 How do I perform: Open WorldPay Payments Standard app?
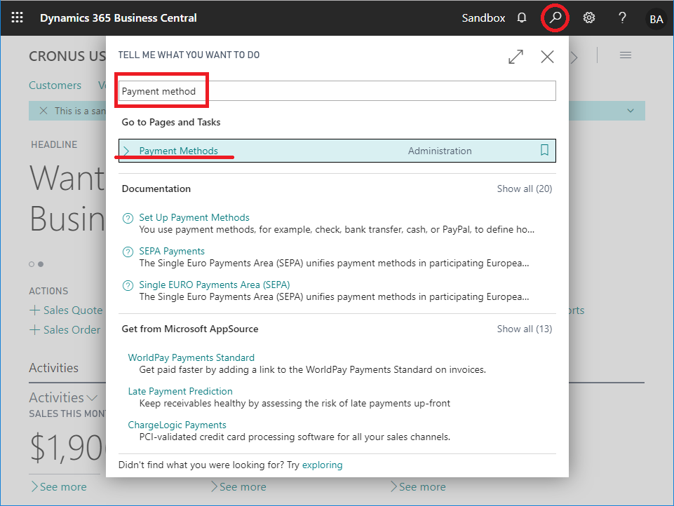[x=191, y=357]
